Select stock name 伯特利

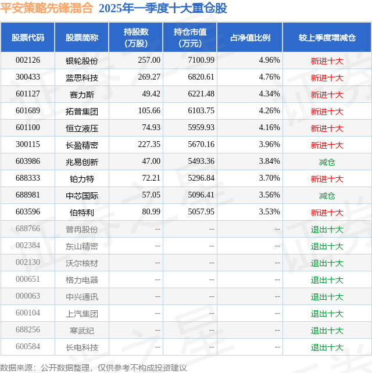point(82,213)
